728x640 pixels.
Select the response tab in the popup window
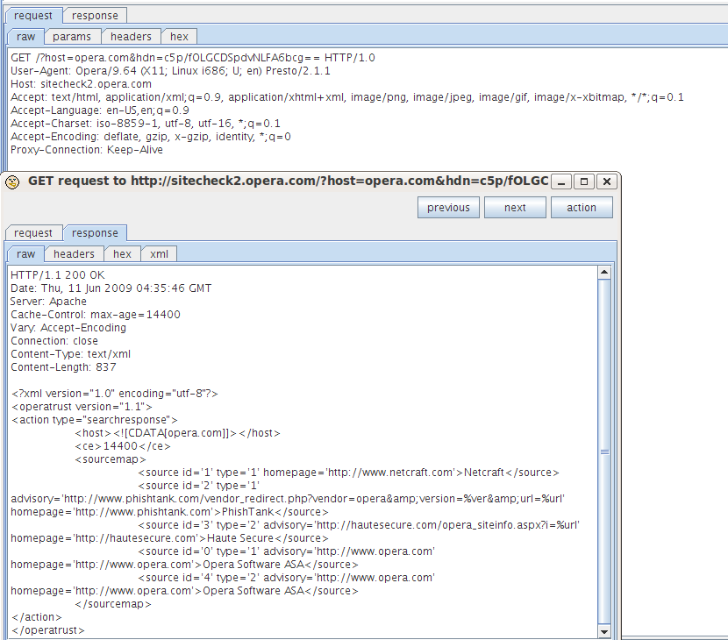coord(95,232)
